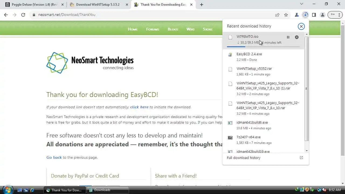Click the idman641build6.exe file icon

230,123
